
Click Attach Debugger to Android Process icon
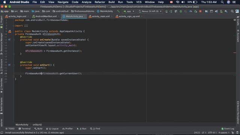[195, 11]
